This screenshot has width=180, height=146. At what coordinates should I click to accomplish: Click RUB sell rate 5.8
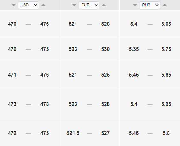click(166, 133)
